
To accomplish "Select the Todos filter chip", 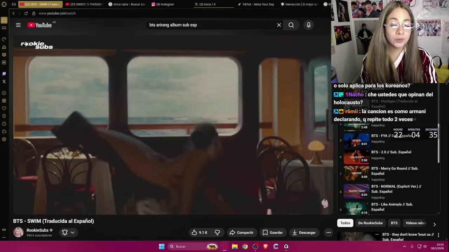I will 345,223.
